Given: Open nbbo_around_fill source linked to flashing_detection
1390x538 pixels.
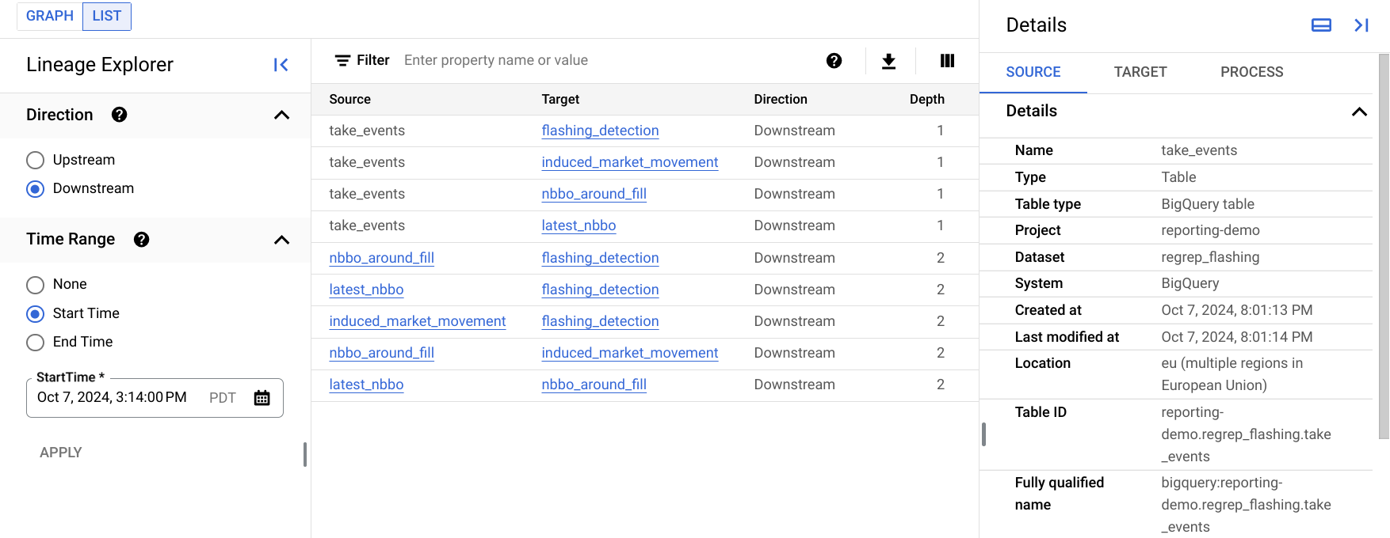Looking at the screenshot, I should [x=381, y=258].
